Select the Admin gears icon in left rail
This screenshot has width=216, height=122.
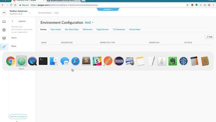coord(4,47)
